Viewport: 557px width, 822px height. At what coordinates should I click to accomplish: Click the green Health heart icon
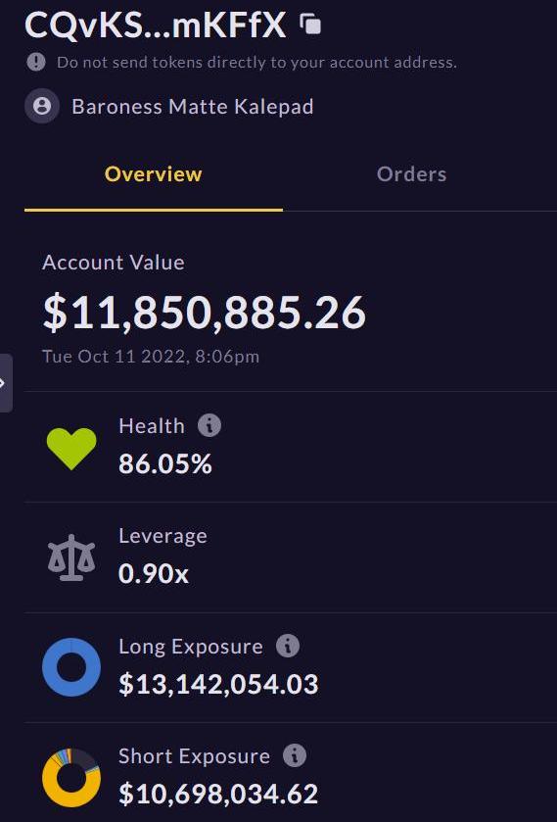71,448
